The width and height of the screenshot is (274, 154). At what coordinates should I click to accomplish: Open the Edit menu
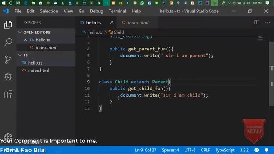tap(30, 11)
